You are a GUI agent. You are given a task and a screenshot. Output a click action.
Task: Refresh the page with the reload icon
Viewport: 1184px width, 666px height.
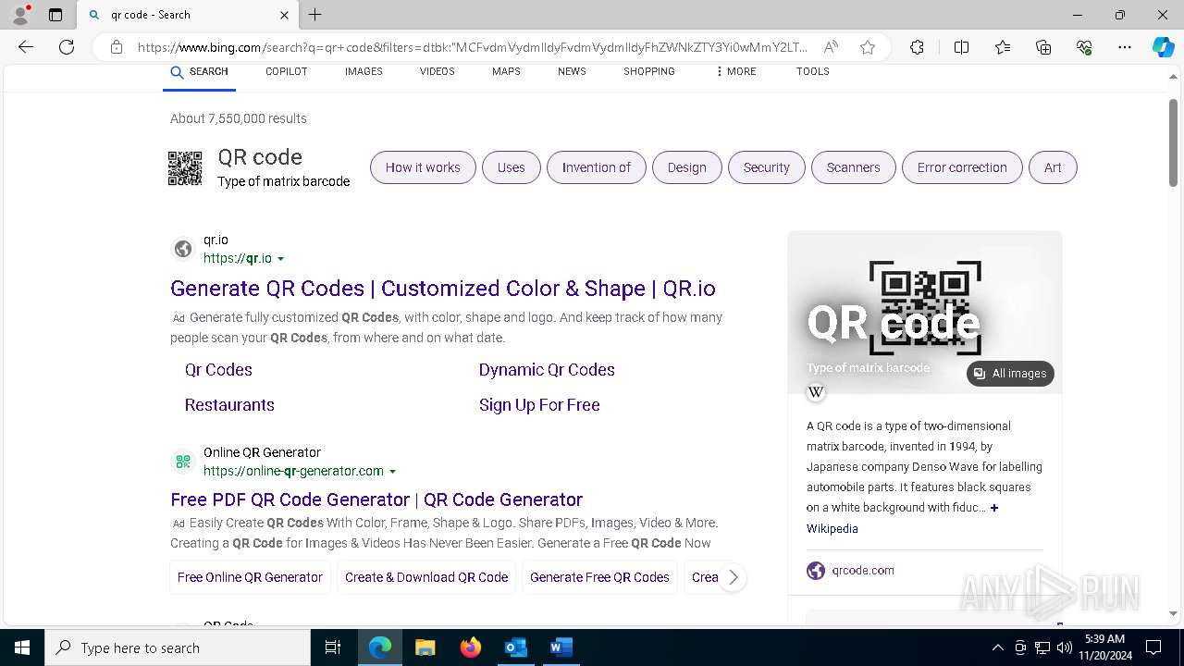[67, 47]
